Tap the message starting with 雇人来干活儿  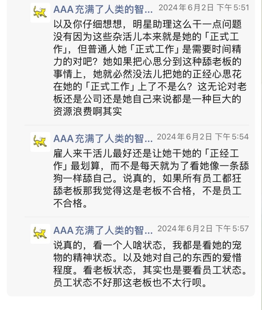150,179
